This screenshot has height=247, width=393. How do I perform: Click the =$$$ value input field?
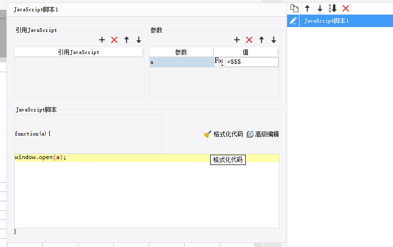tap(252, 62)
